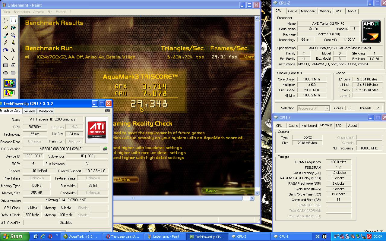
Task: Activate the Magnifier tool in Paint
Action: [x=13, y=35]
